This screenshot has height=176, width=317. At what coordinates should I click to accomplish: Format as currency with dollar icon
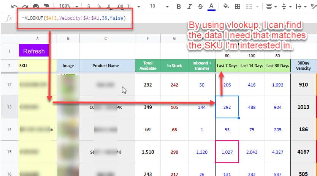89,6
